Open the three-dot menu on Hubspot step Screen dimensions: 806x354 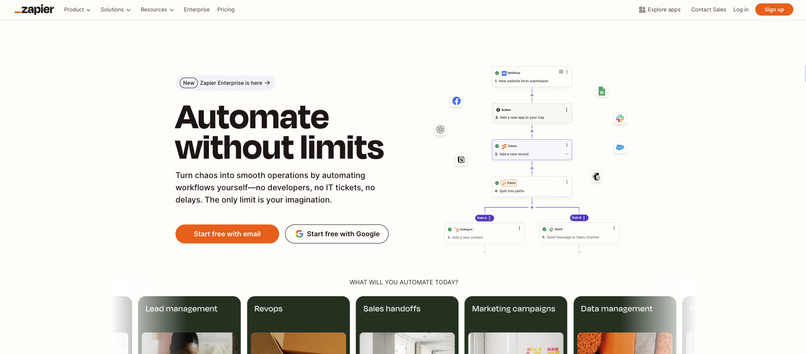coord(519,228)
